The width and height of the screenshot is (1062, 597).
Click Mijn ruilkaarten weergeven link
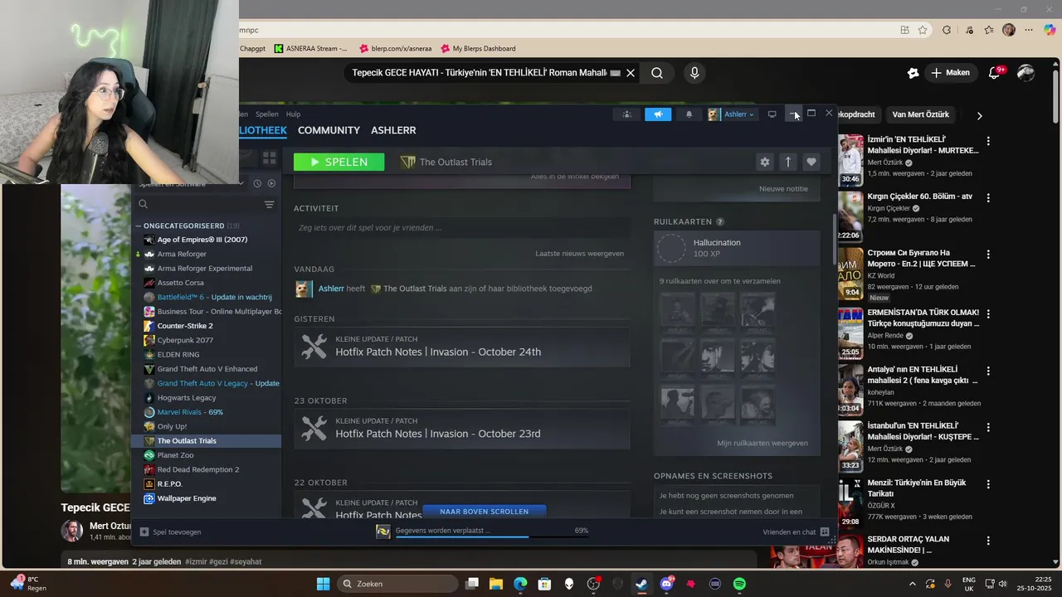[762, 443]
